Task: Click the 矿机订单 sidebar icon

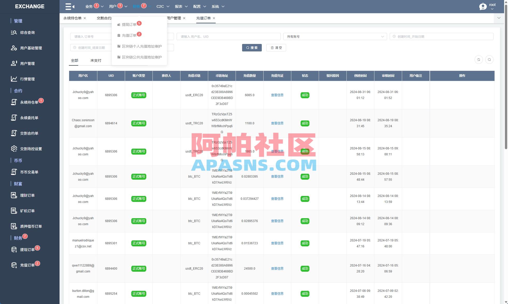Action: (x=14, y=211)
